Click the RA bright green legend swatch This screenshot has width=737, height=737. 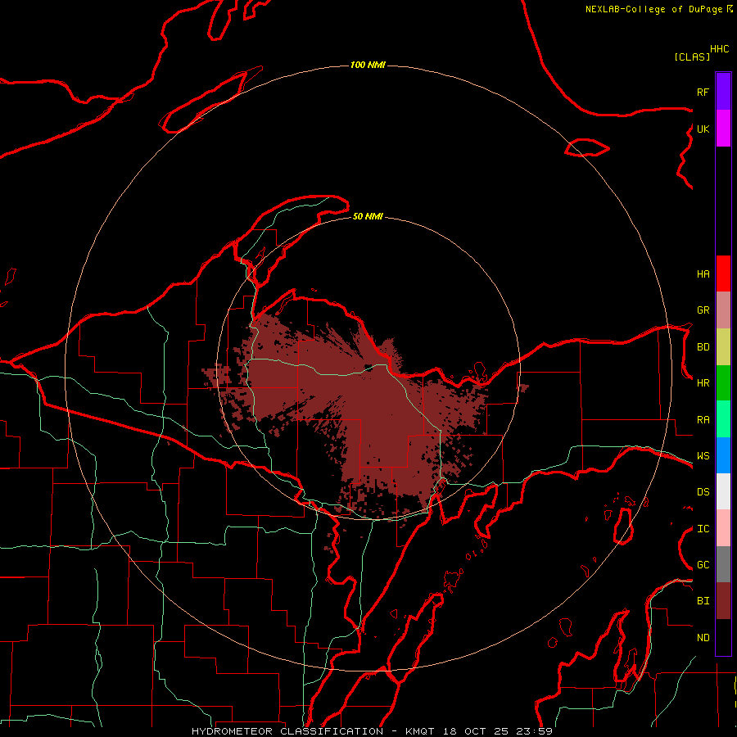coord(723,419)
